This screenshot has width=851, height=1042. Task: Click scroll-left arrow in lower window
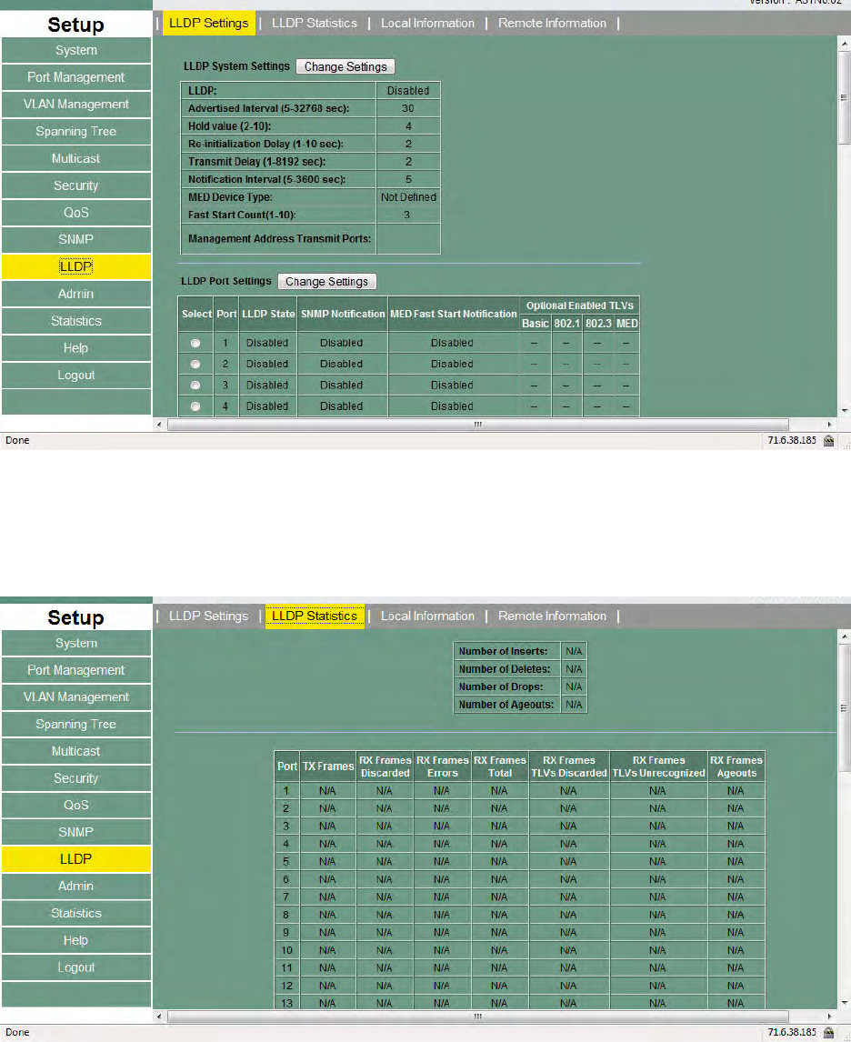click(159, 1016)
